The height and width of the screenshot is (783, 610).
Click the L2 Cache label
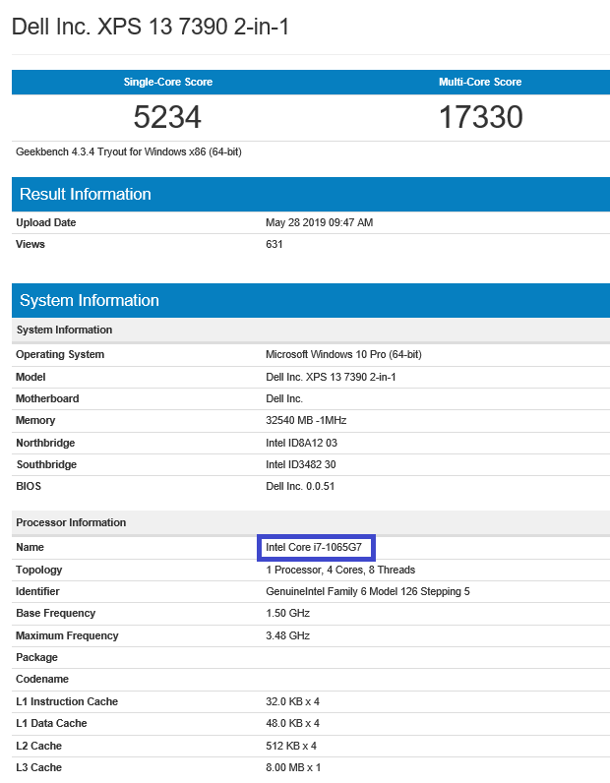tap(39, 746)
